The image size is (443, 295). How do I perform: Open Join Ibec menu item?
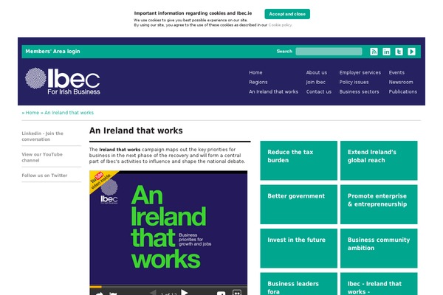click(316, 82)
